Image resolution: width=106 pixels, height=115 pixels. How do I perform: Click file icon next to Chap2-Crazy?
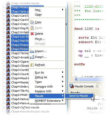(x=8, y=24)
